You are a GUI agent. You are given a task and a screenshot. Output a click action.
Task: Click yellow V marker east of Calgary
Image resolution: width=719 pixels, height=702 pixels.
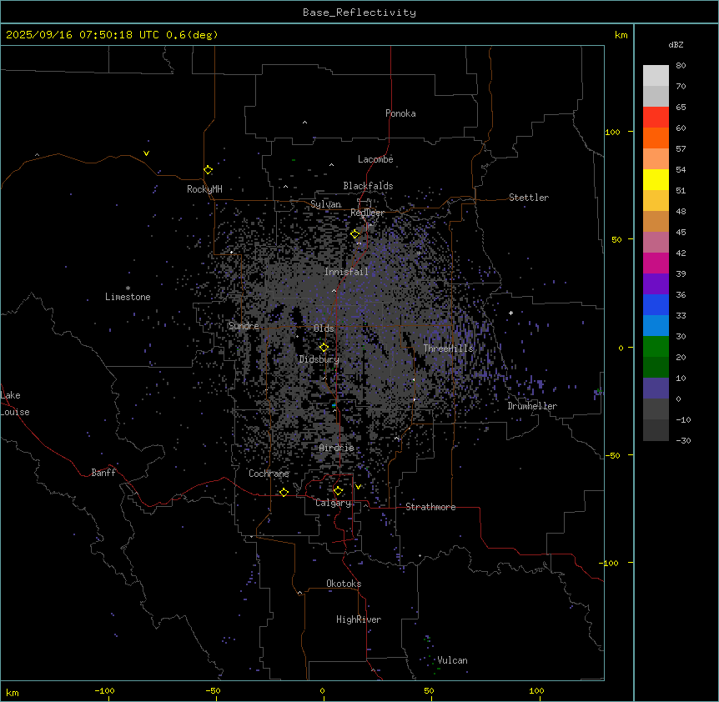tap(358, 487)
